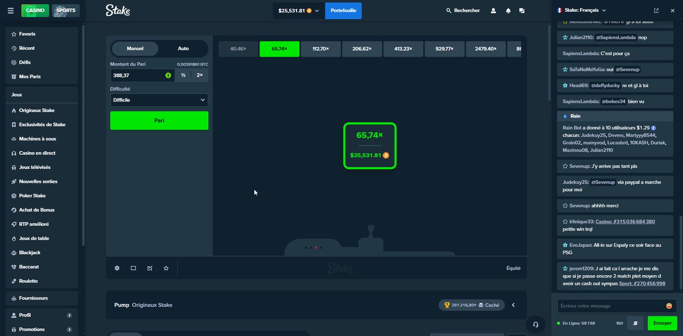Open Casino: #315036684380 bet link
The height and width of the screenshot is (336, 683).
coord(625,222)
